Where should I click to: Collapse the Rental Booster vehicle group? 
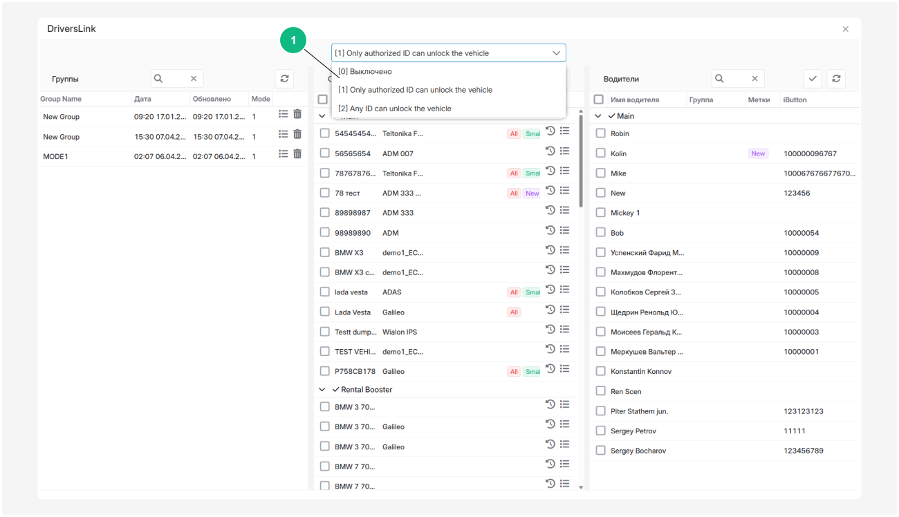(x=322, y=390)
